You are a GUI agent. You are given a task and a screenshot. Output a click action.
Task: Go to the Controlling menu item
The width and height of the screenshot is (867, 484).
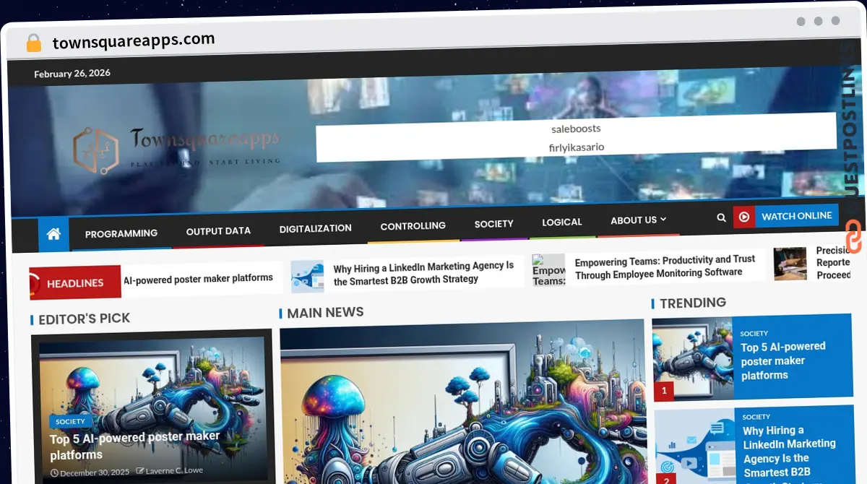tap(413, 225)
